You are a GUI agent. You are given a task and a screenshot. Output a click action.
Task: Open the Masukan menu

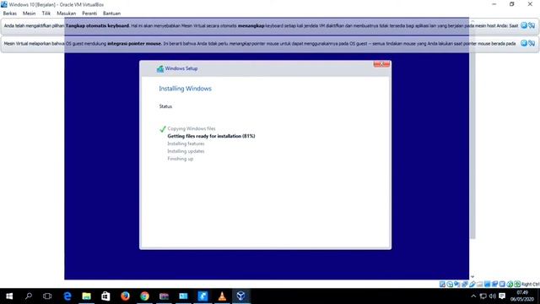click(66, 14)
